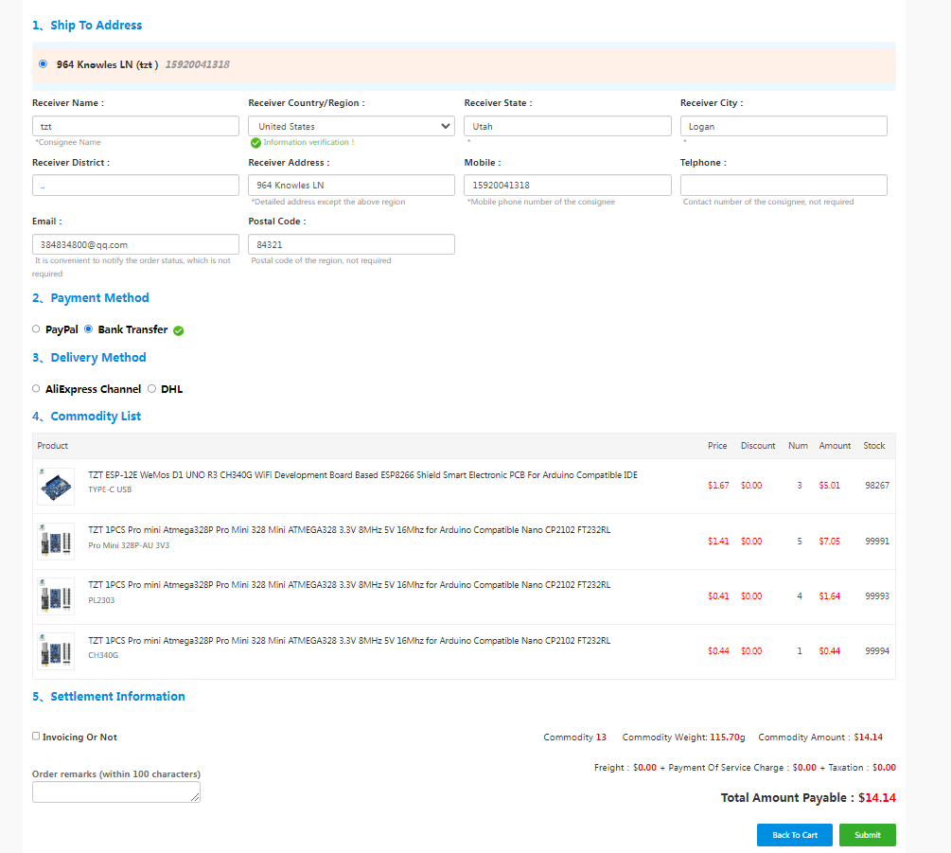Viewport: 951px width, 853px height.
Task: Click the green check icon beside Bank Transfer
Action: [x=178, y=330]
